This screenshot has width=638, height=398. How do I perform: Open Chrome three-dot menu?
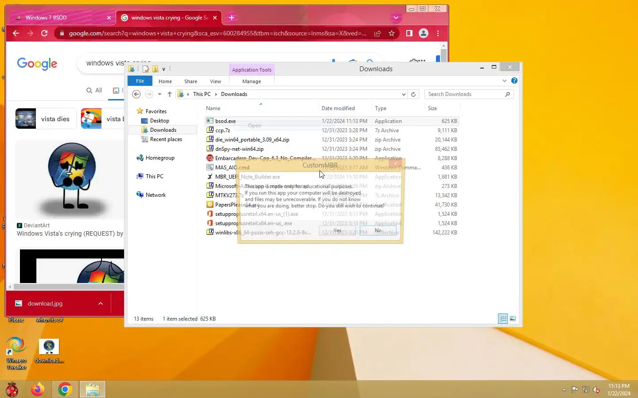[438, 33]
